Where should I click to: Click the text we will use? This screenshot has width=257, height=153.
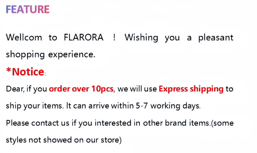137,89
